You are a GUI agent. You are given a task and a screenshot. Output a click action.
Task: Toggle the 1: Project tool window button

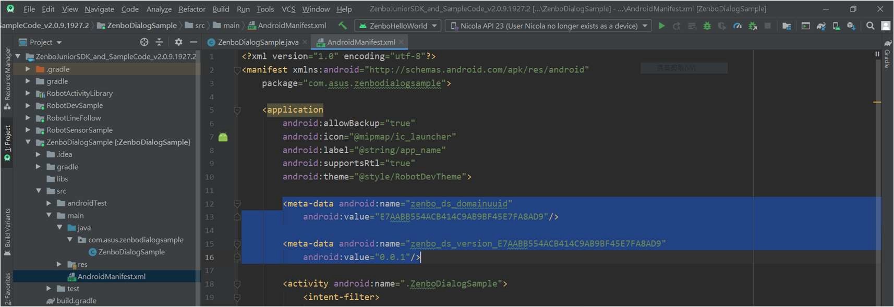[7, 143]
